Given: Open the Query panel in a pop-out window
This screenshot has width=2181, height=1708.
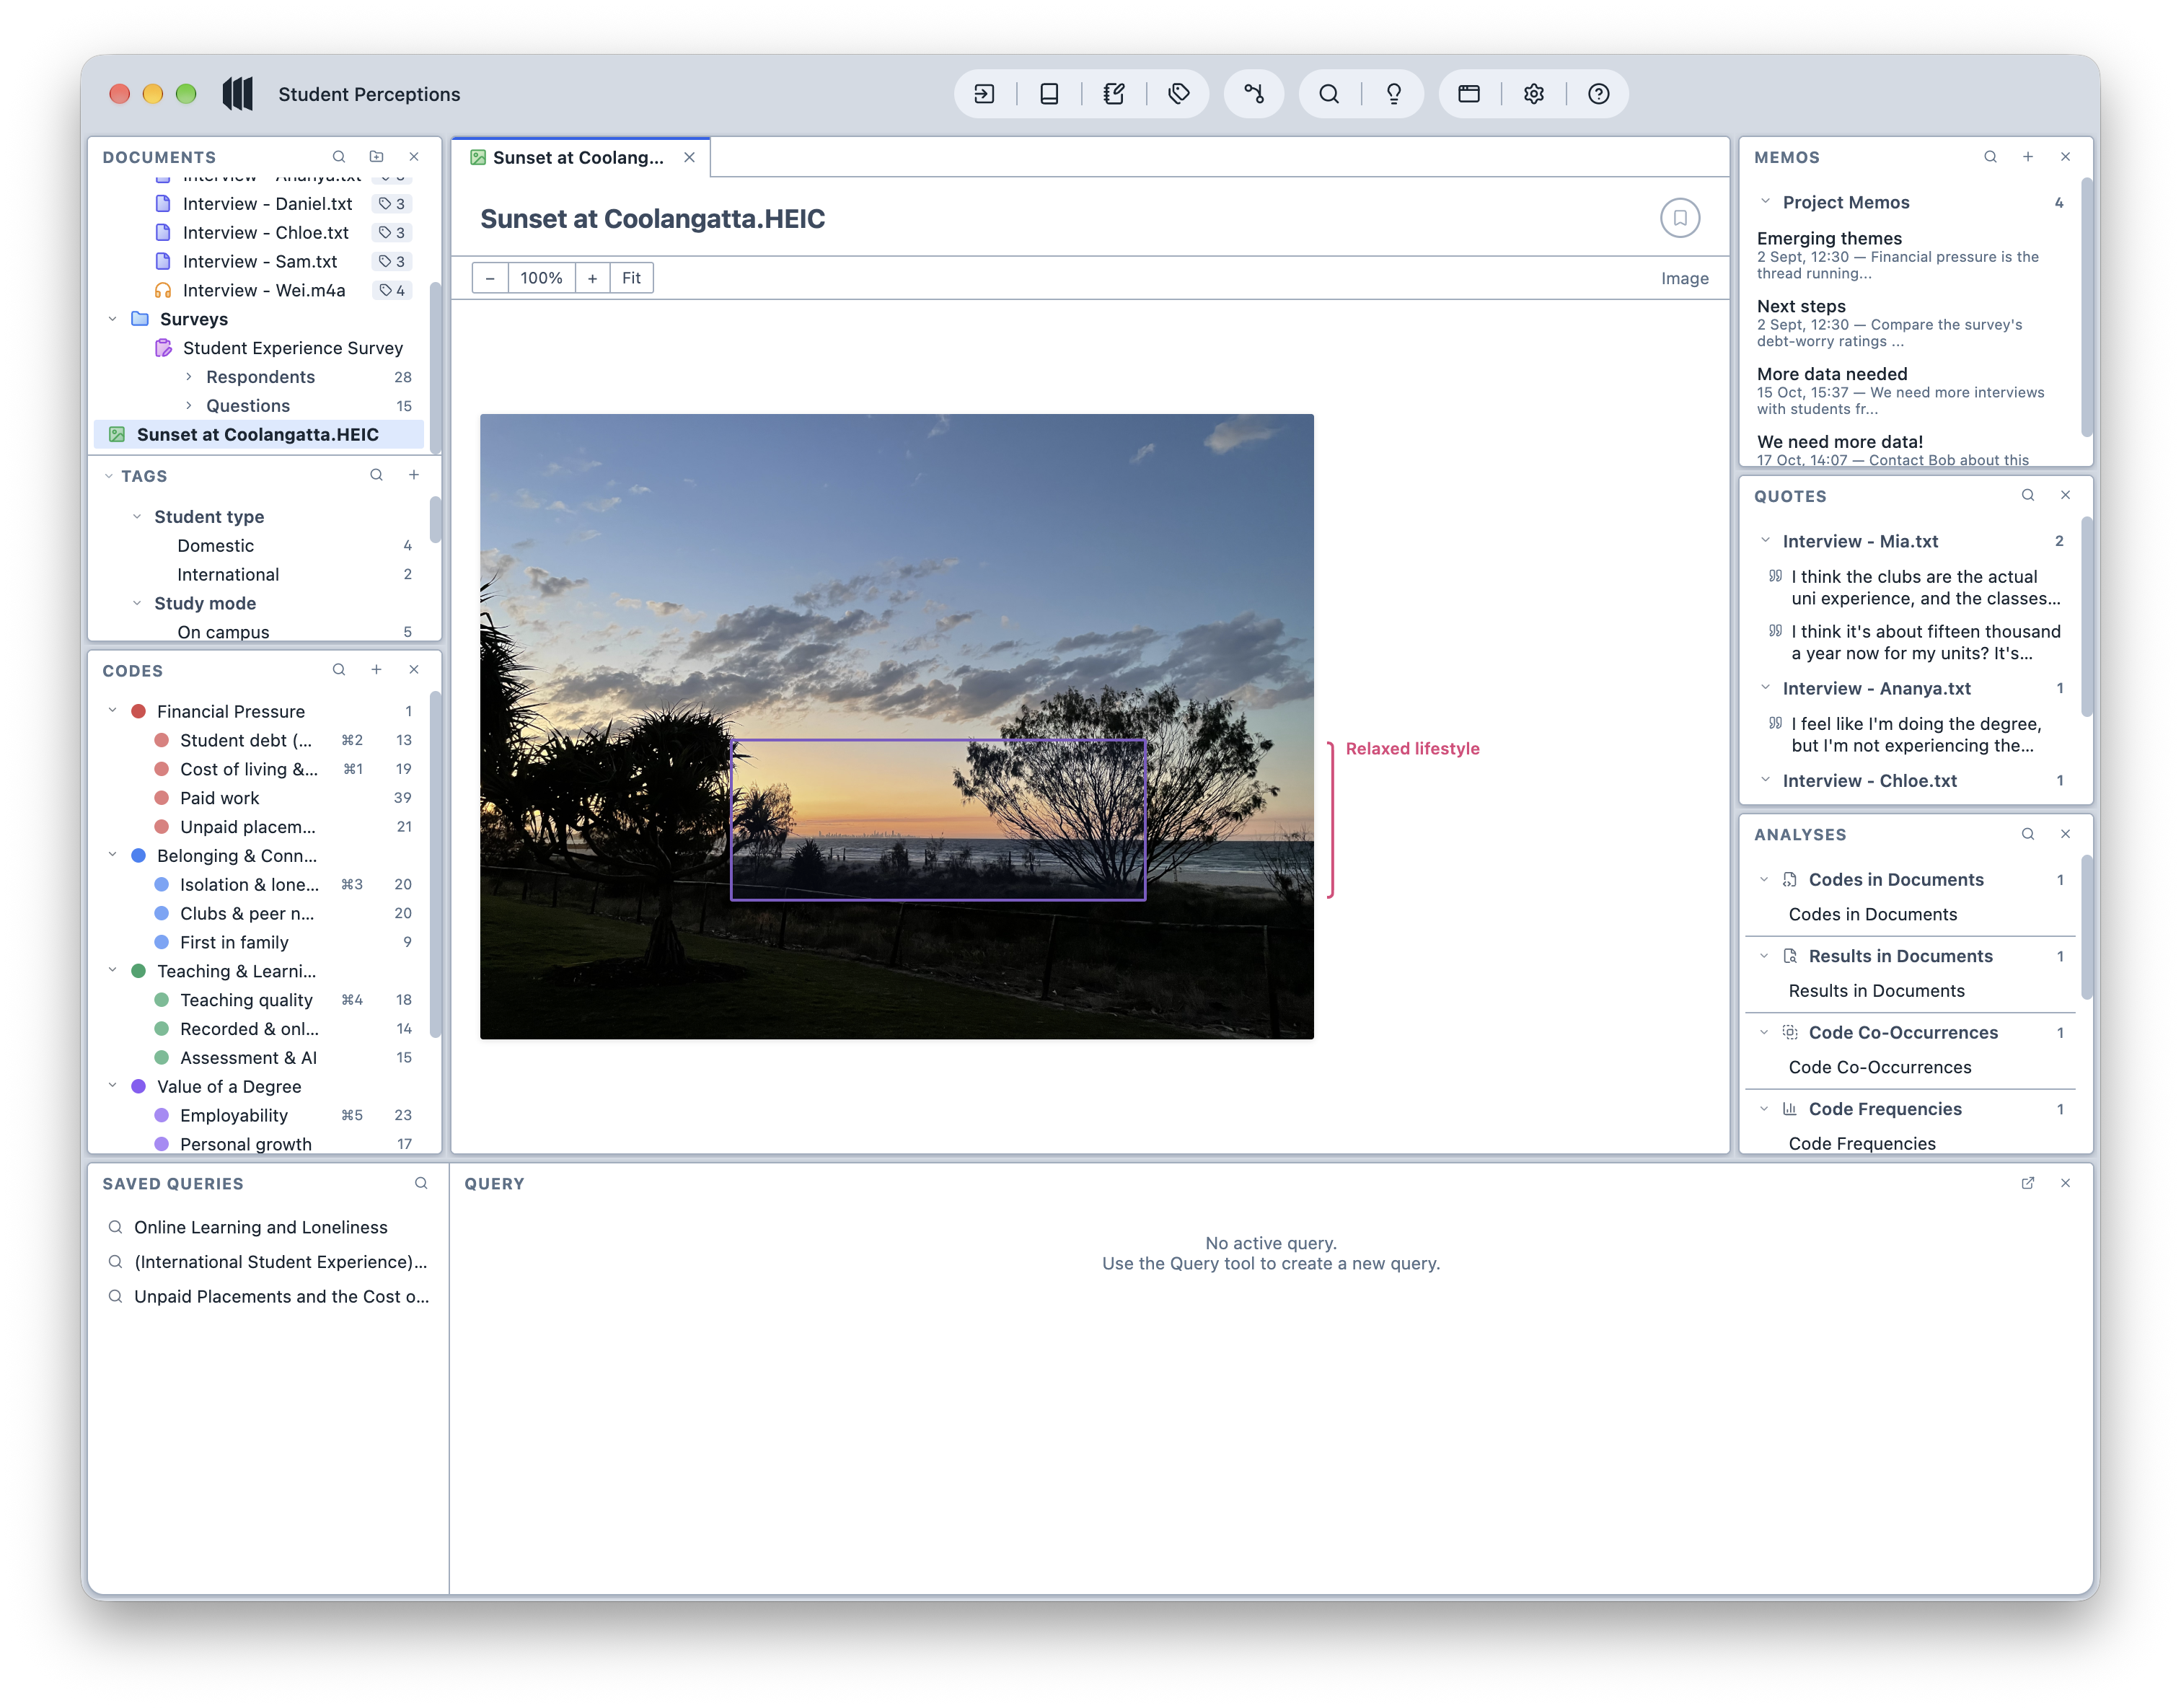Looking at the screenshot, I should click(2028, 1183).
